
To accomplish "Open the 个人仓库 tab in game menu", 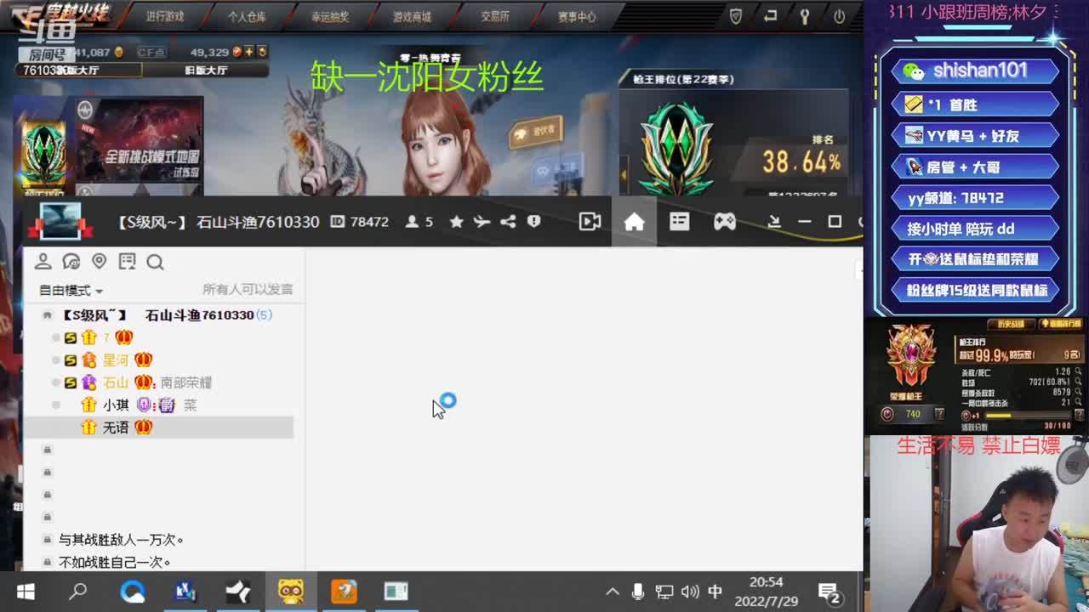I will tap(247, 16).
